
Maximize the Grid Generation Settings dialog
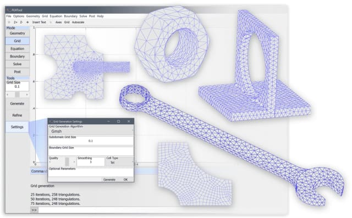(119, 122)
